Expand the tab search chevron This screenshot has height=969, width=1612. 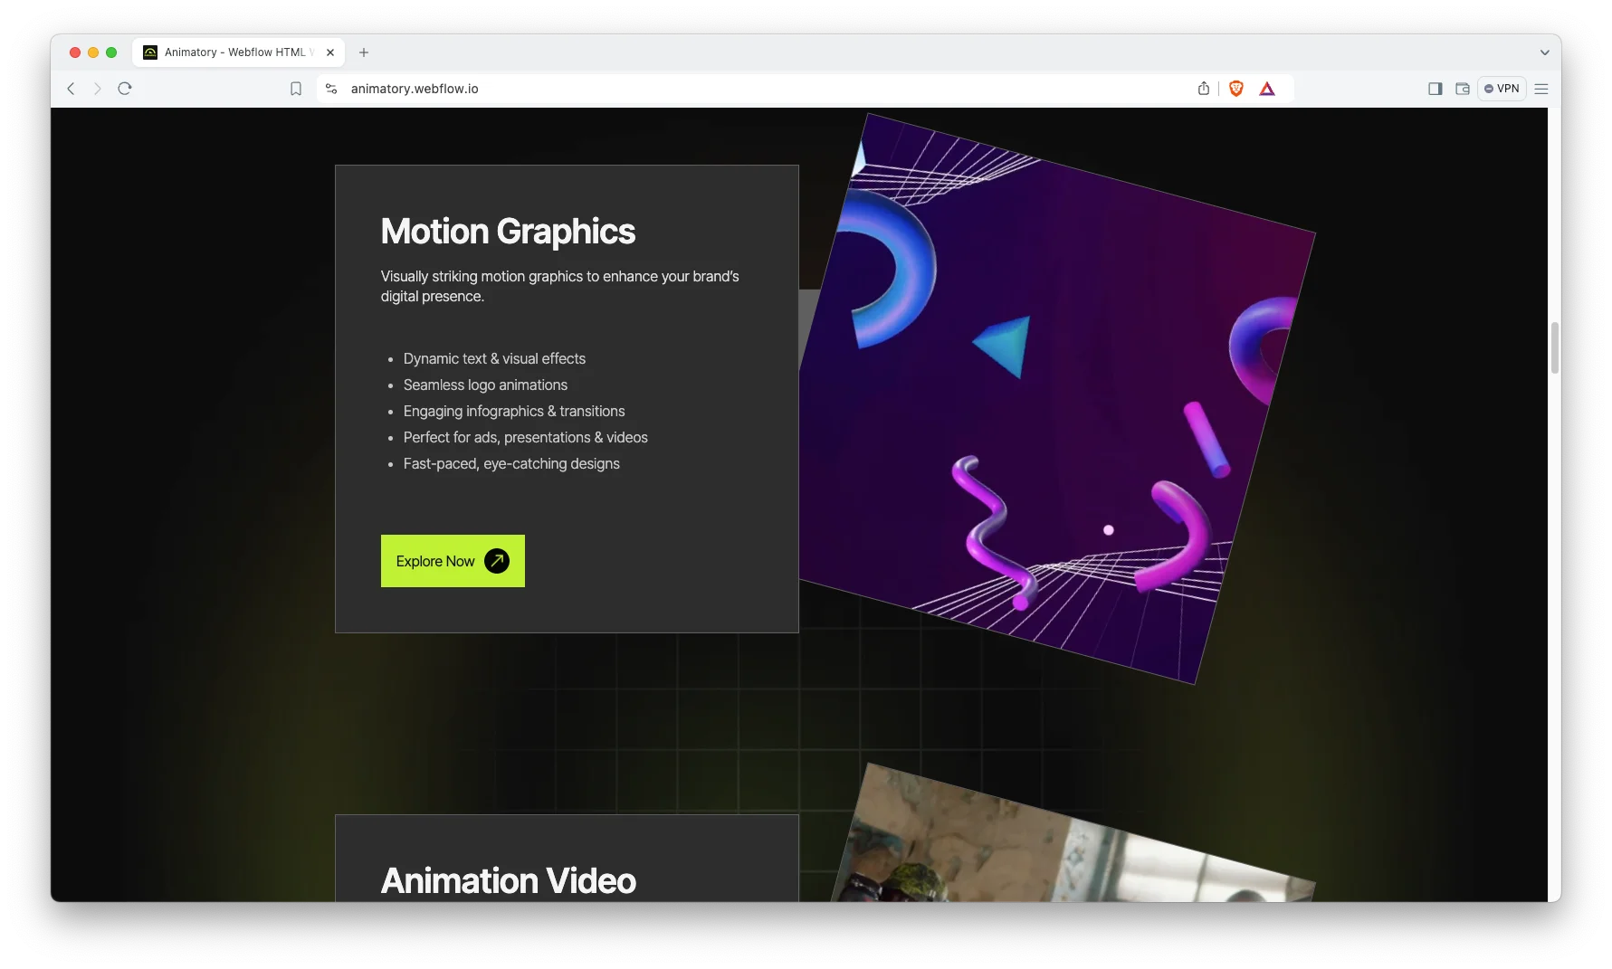coord(1545,52)
